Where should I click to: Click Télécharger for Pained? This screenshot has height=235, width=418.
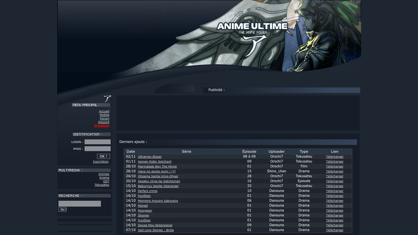[x=335, y=206]
